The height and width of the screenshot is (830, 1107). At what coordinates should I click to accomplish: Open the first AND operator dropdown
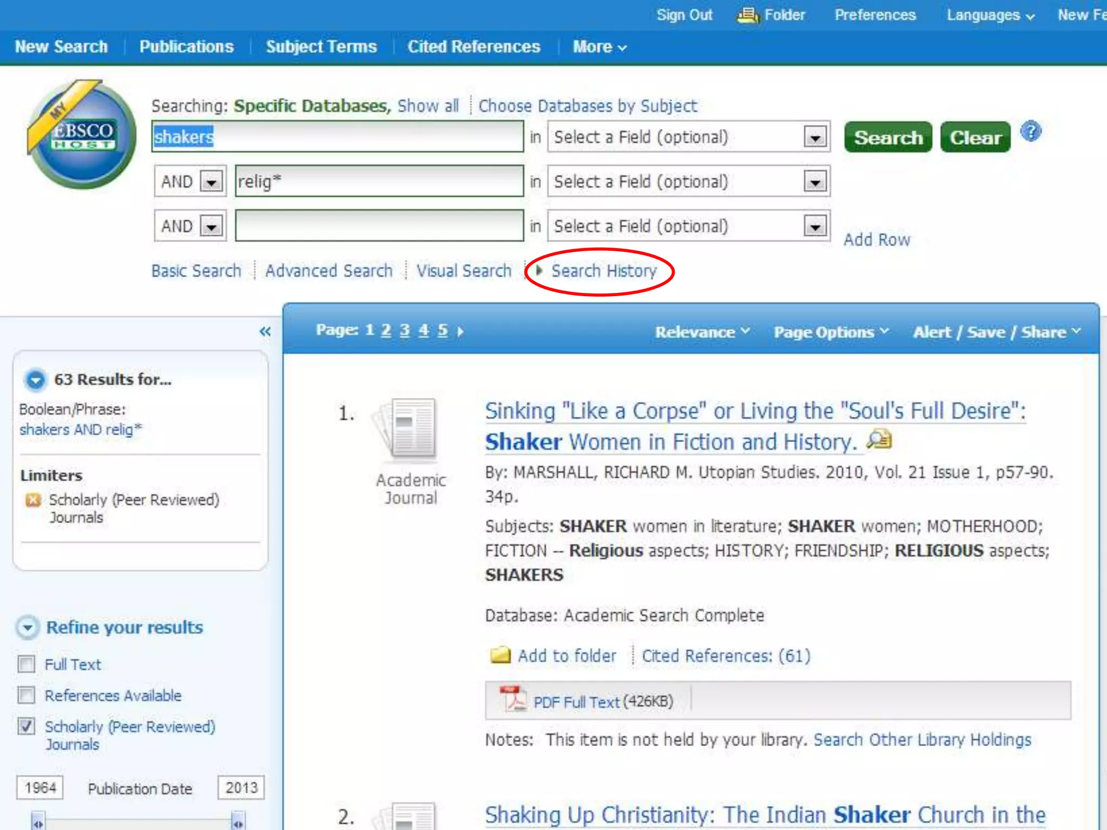coord(211,182)
